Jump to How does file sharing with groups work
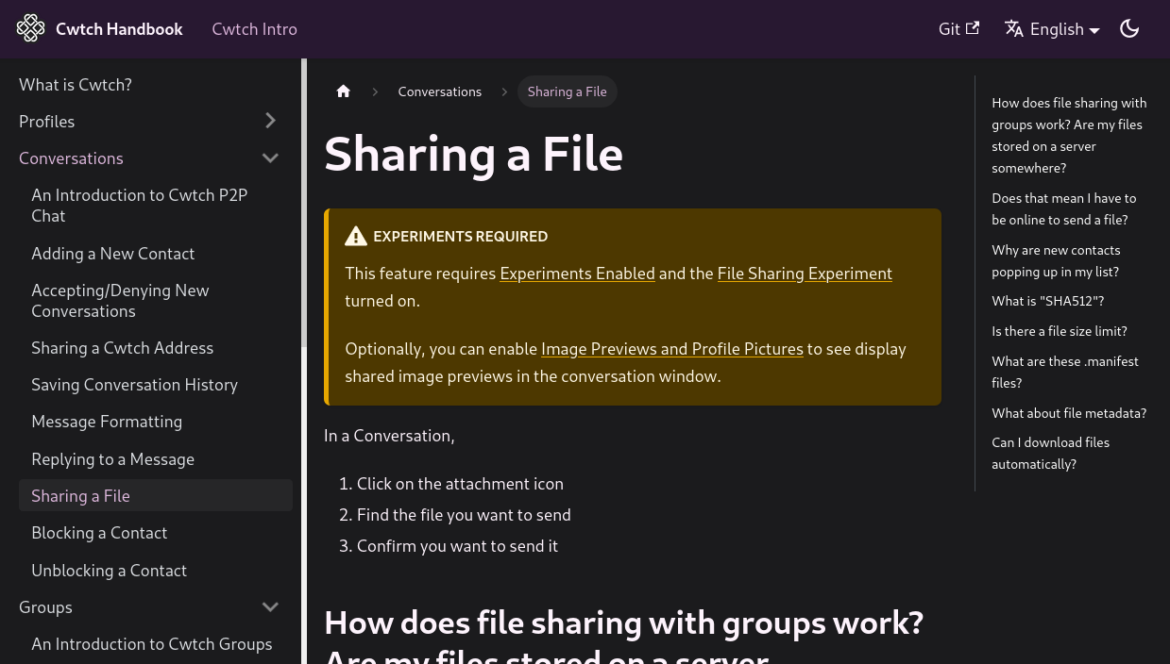1170x664 pixels. [x=1069, y=136]
